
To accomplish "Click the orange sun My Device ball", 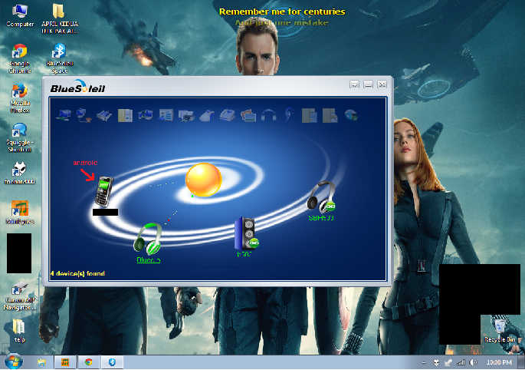I will pos(204,180).
